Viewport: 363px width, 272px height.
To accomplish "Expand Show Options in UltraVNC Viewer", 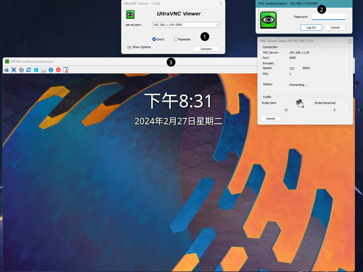I will pyautogui.click(x=129, y=47).
